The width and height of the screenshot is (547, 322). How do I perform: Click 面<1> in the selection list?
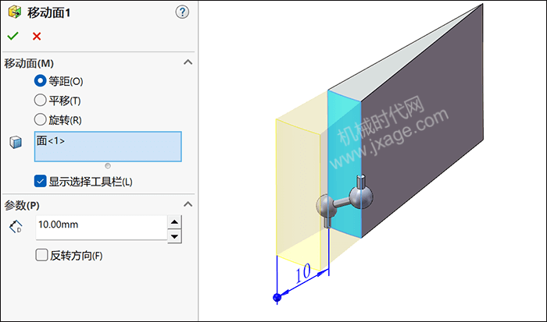point(51,140)
